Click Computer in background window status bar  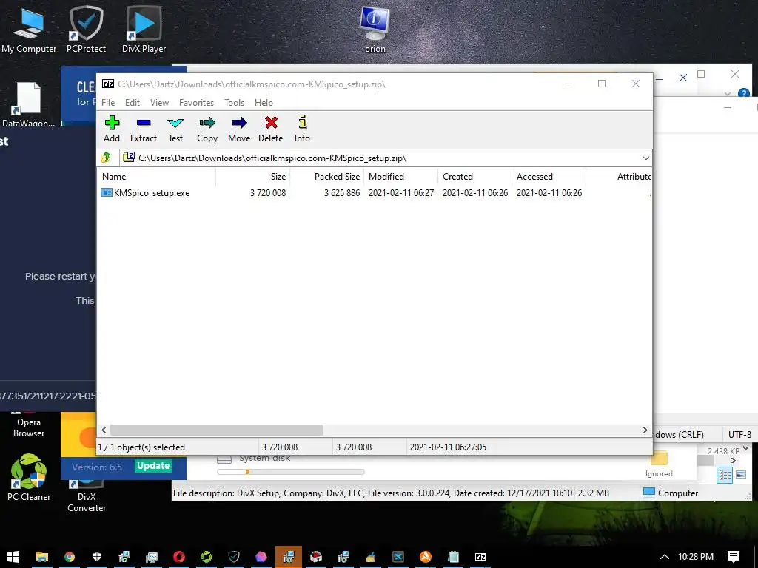coord(671,493)
